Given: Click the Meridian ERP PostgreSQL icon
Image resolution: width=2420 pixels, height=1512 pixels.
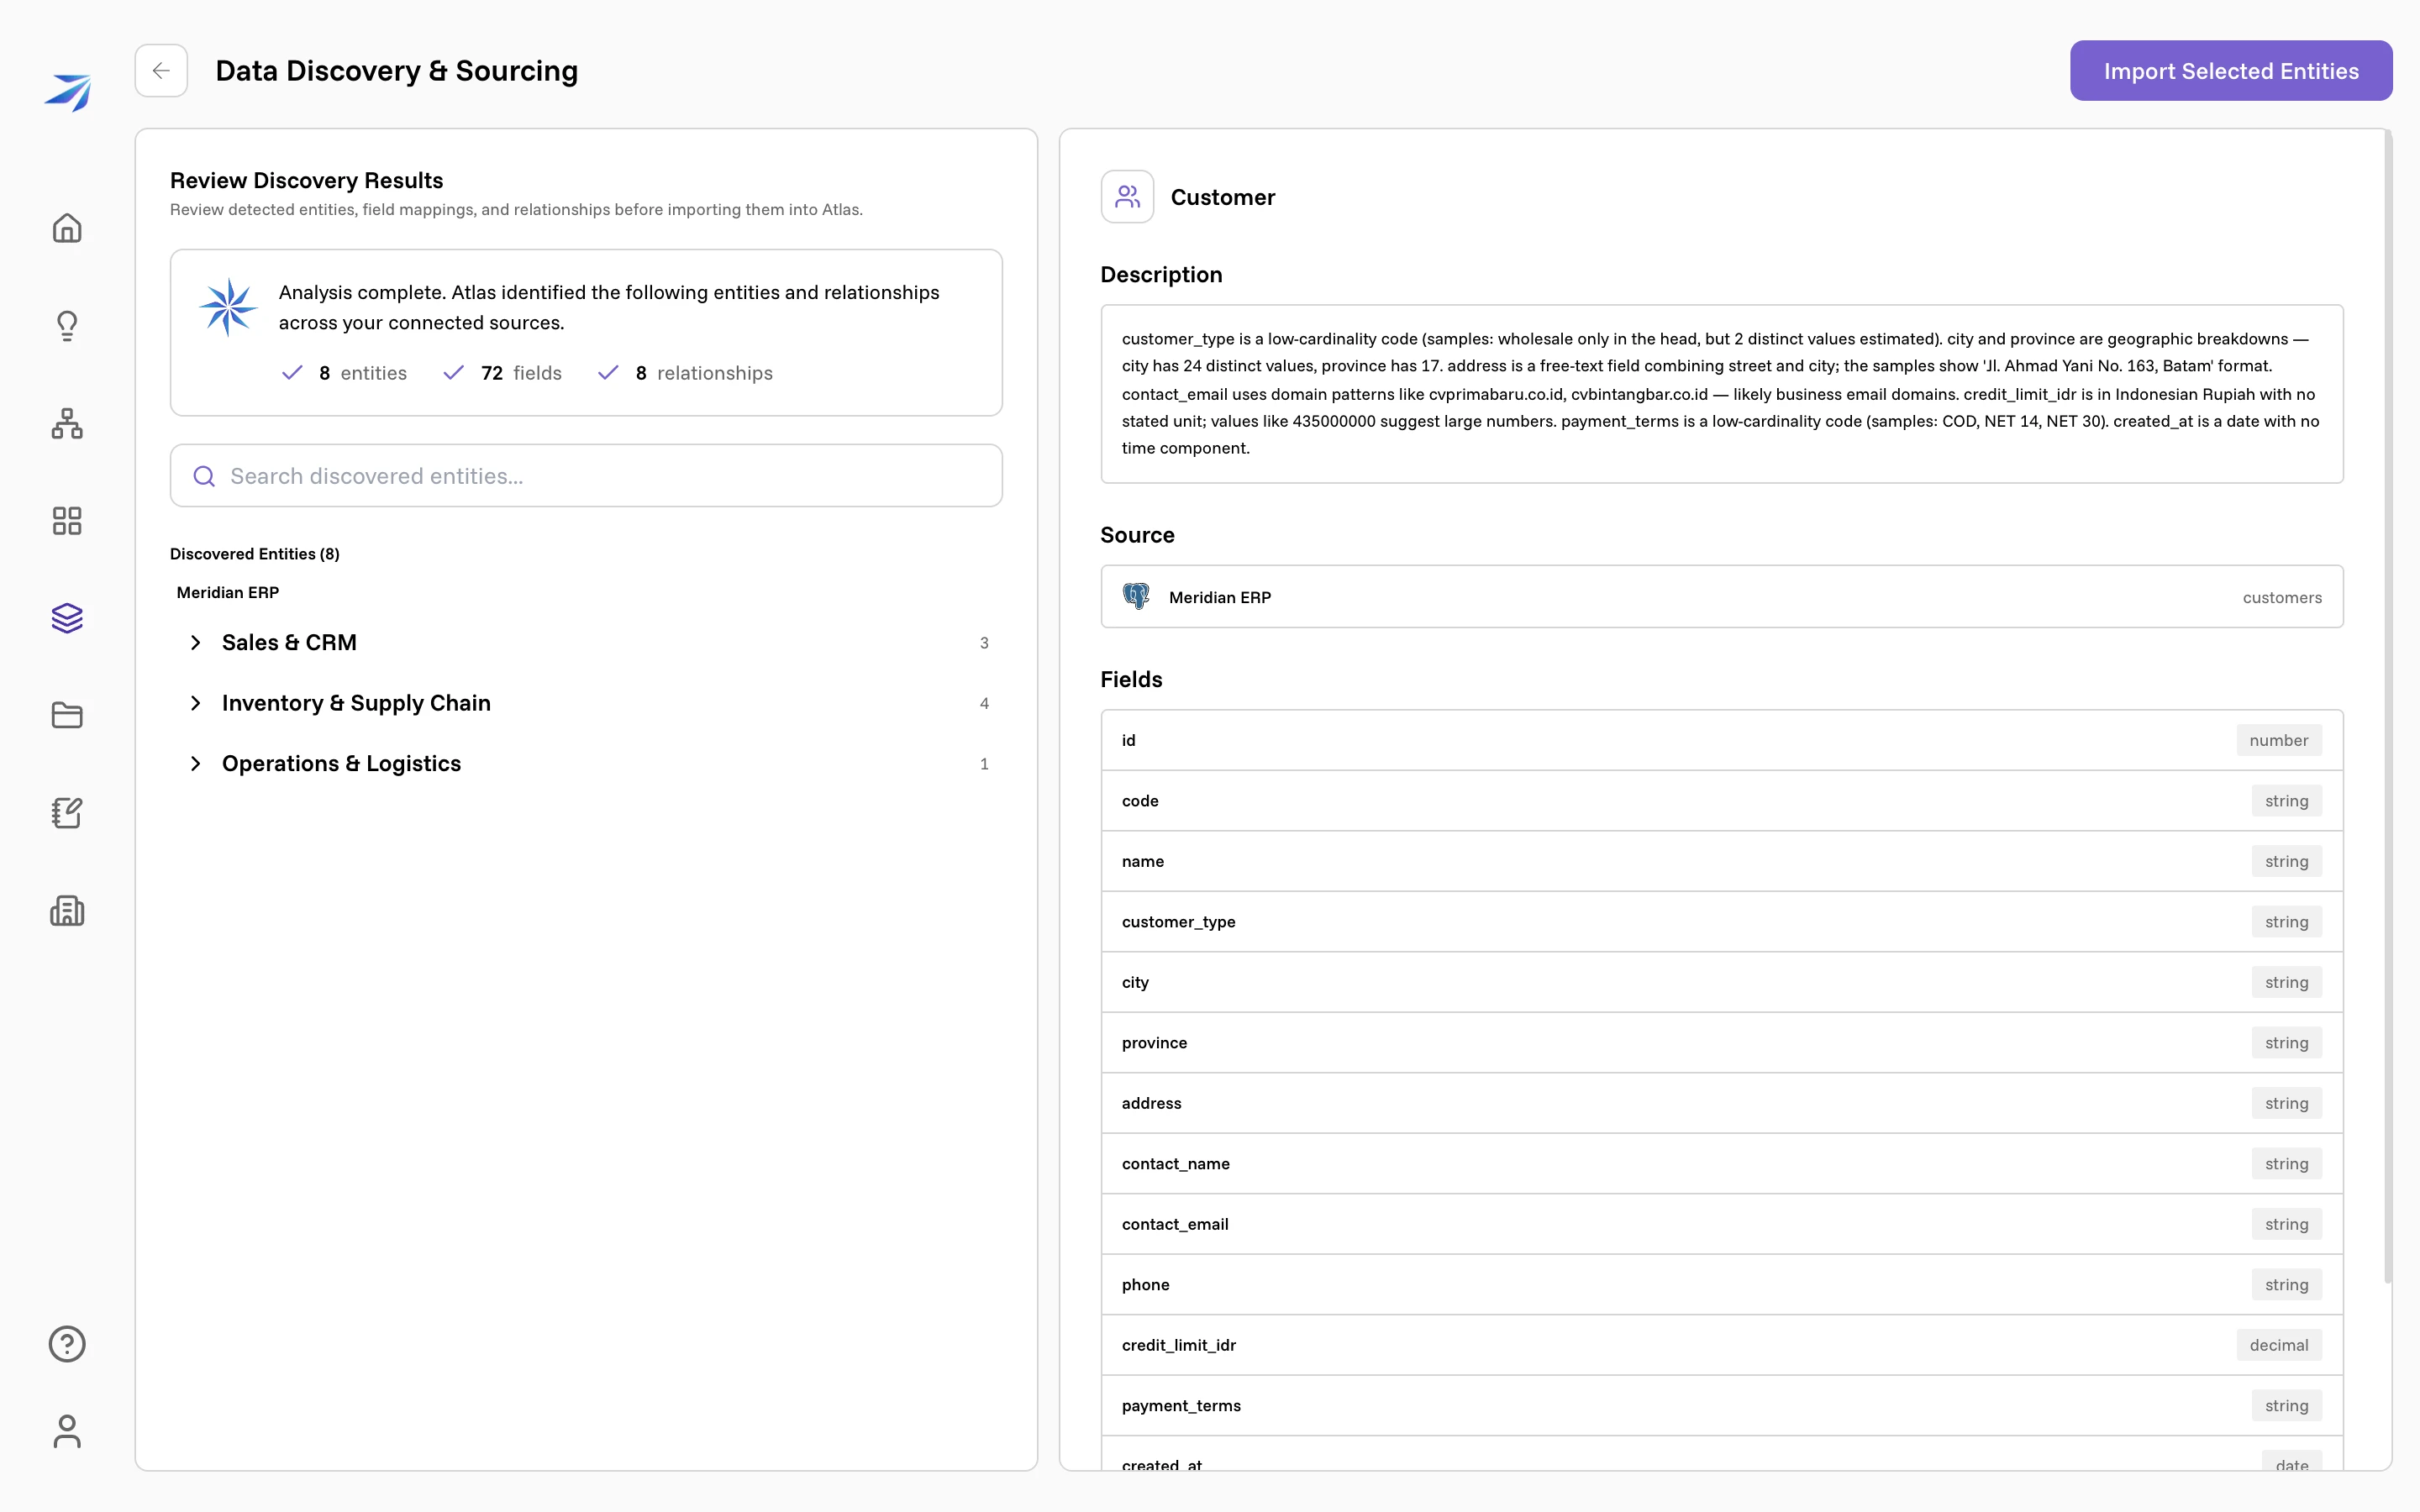Looking at the screenshot, I should (x=1136, y=597).
